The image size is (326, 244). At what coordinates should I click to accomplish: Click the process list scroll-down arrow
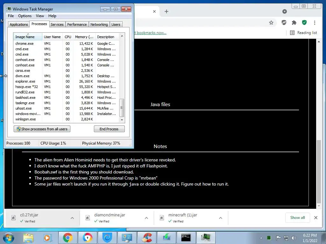[122, 120]
